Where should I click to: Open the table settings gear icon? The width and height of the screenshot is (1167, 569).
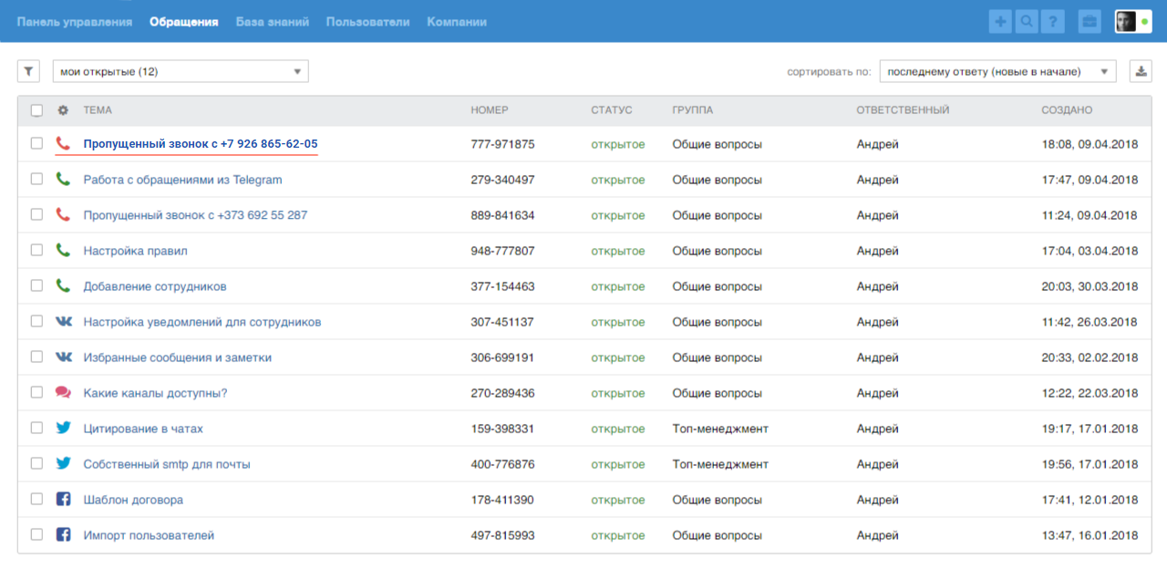(63, 110)
